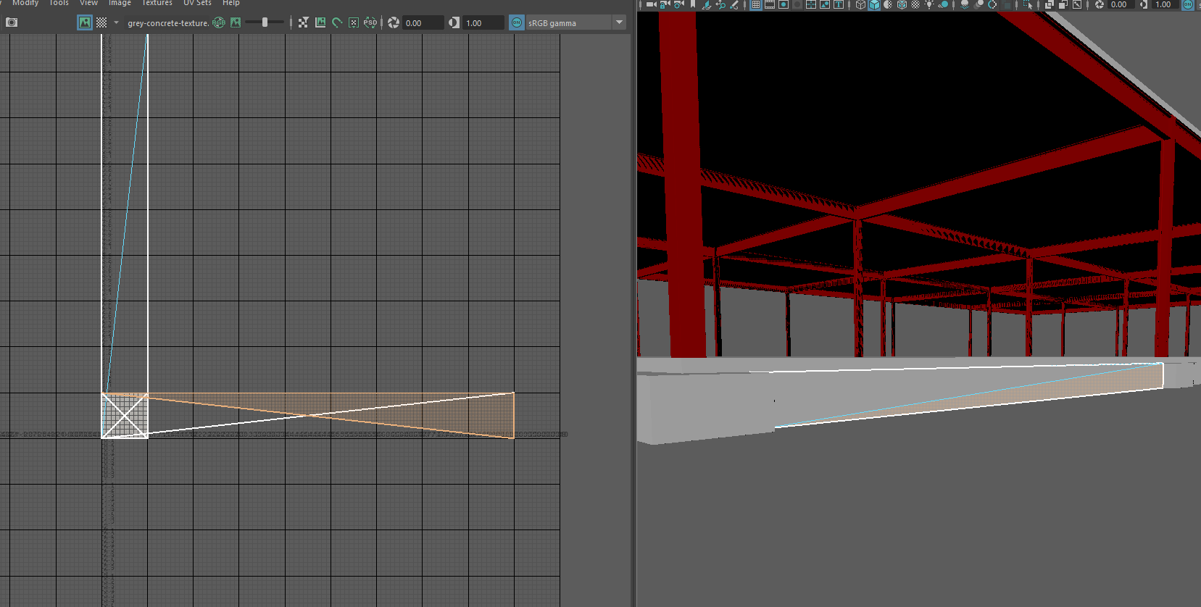The width and height of the screenshot is (1201, 607).
Task: Click the viewport film gate icon
Action: tap(770, 4)
